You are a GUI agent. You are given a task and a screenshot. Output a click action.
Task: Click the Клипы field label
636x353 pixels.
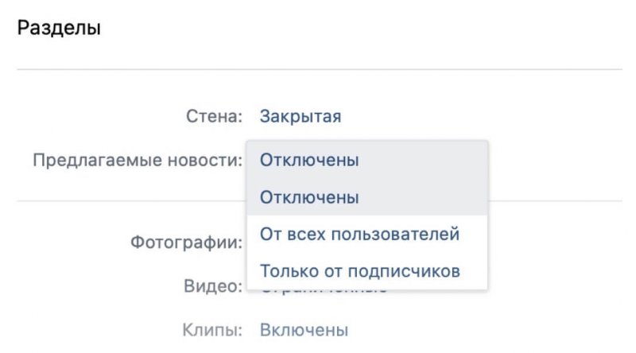(211, 329)
